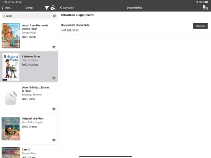Click 2021, Giunti publication info

click(29, 37)
